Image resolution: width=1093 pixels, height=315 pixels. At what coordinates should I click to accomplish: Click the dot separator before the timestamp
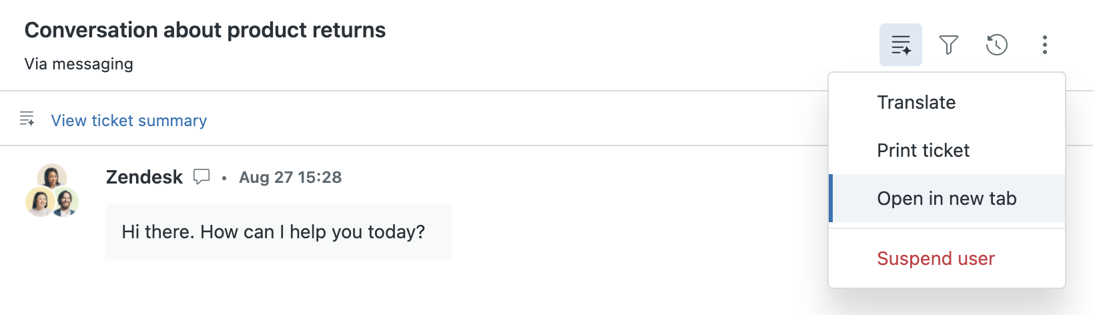[224, 178]
